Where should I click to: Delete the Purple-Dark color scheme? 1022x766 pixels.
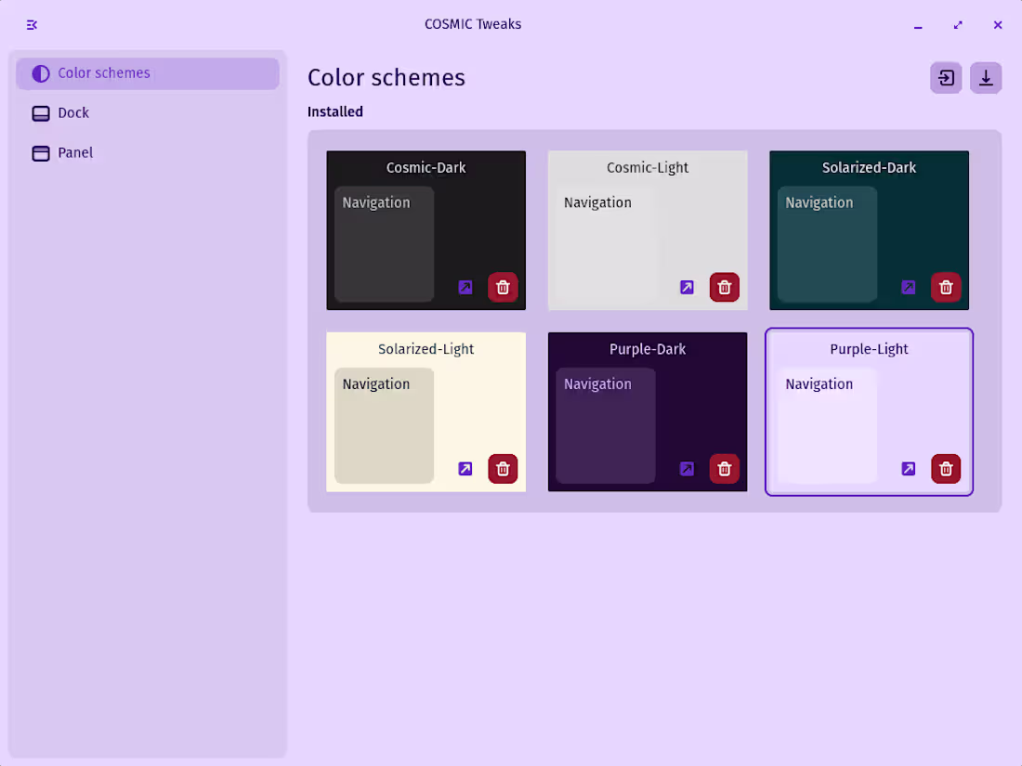click(725, 469)
